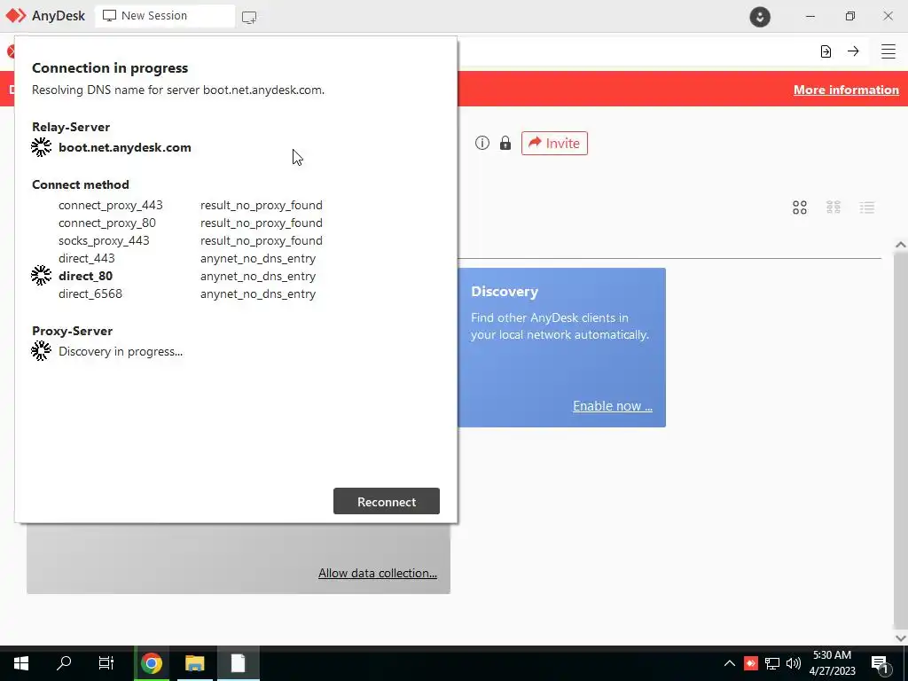The image size is (908, 681).
Task: Select the direct_80 connect method
Action: [86, 277]
